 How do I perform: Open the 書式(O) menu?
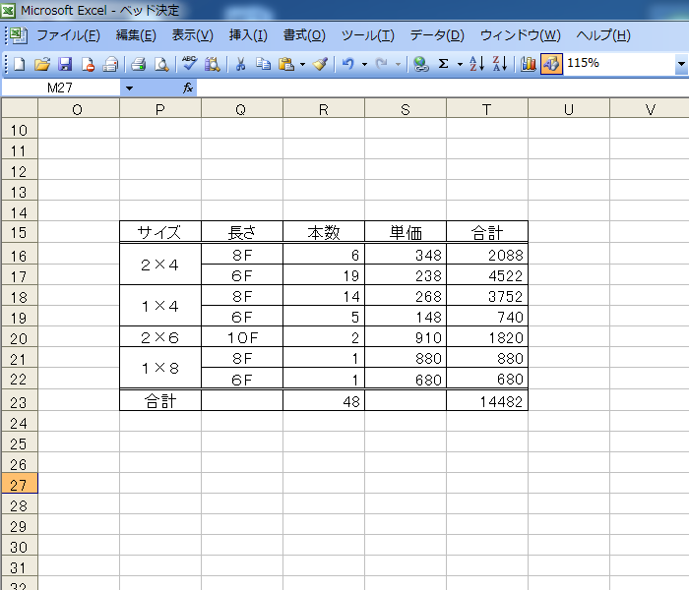304,35
